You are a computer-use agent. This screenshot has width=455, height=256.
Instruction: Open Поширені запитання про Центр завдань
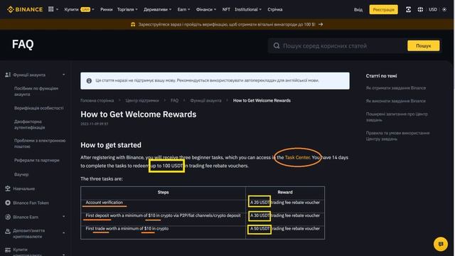(x=397, y=117)
